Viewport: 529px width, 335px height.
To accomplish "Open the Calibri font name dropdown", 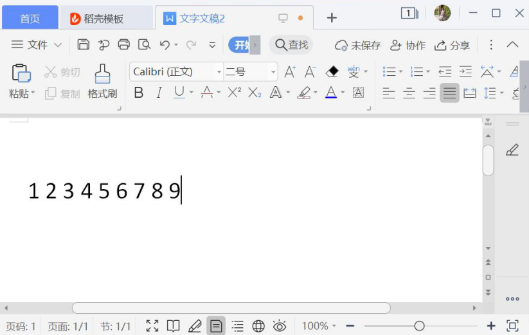I will click(219, 72).
